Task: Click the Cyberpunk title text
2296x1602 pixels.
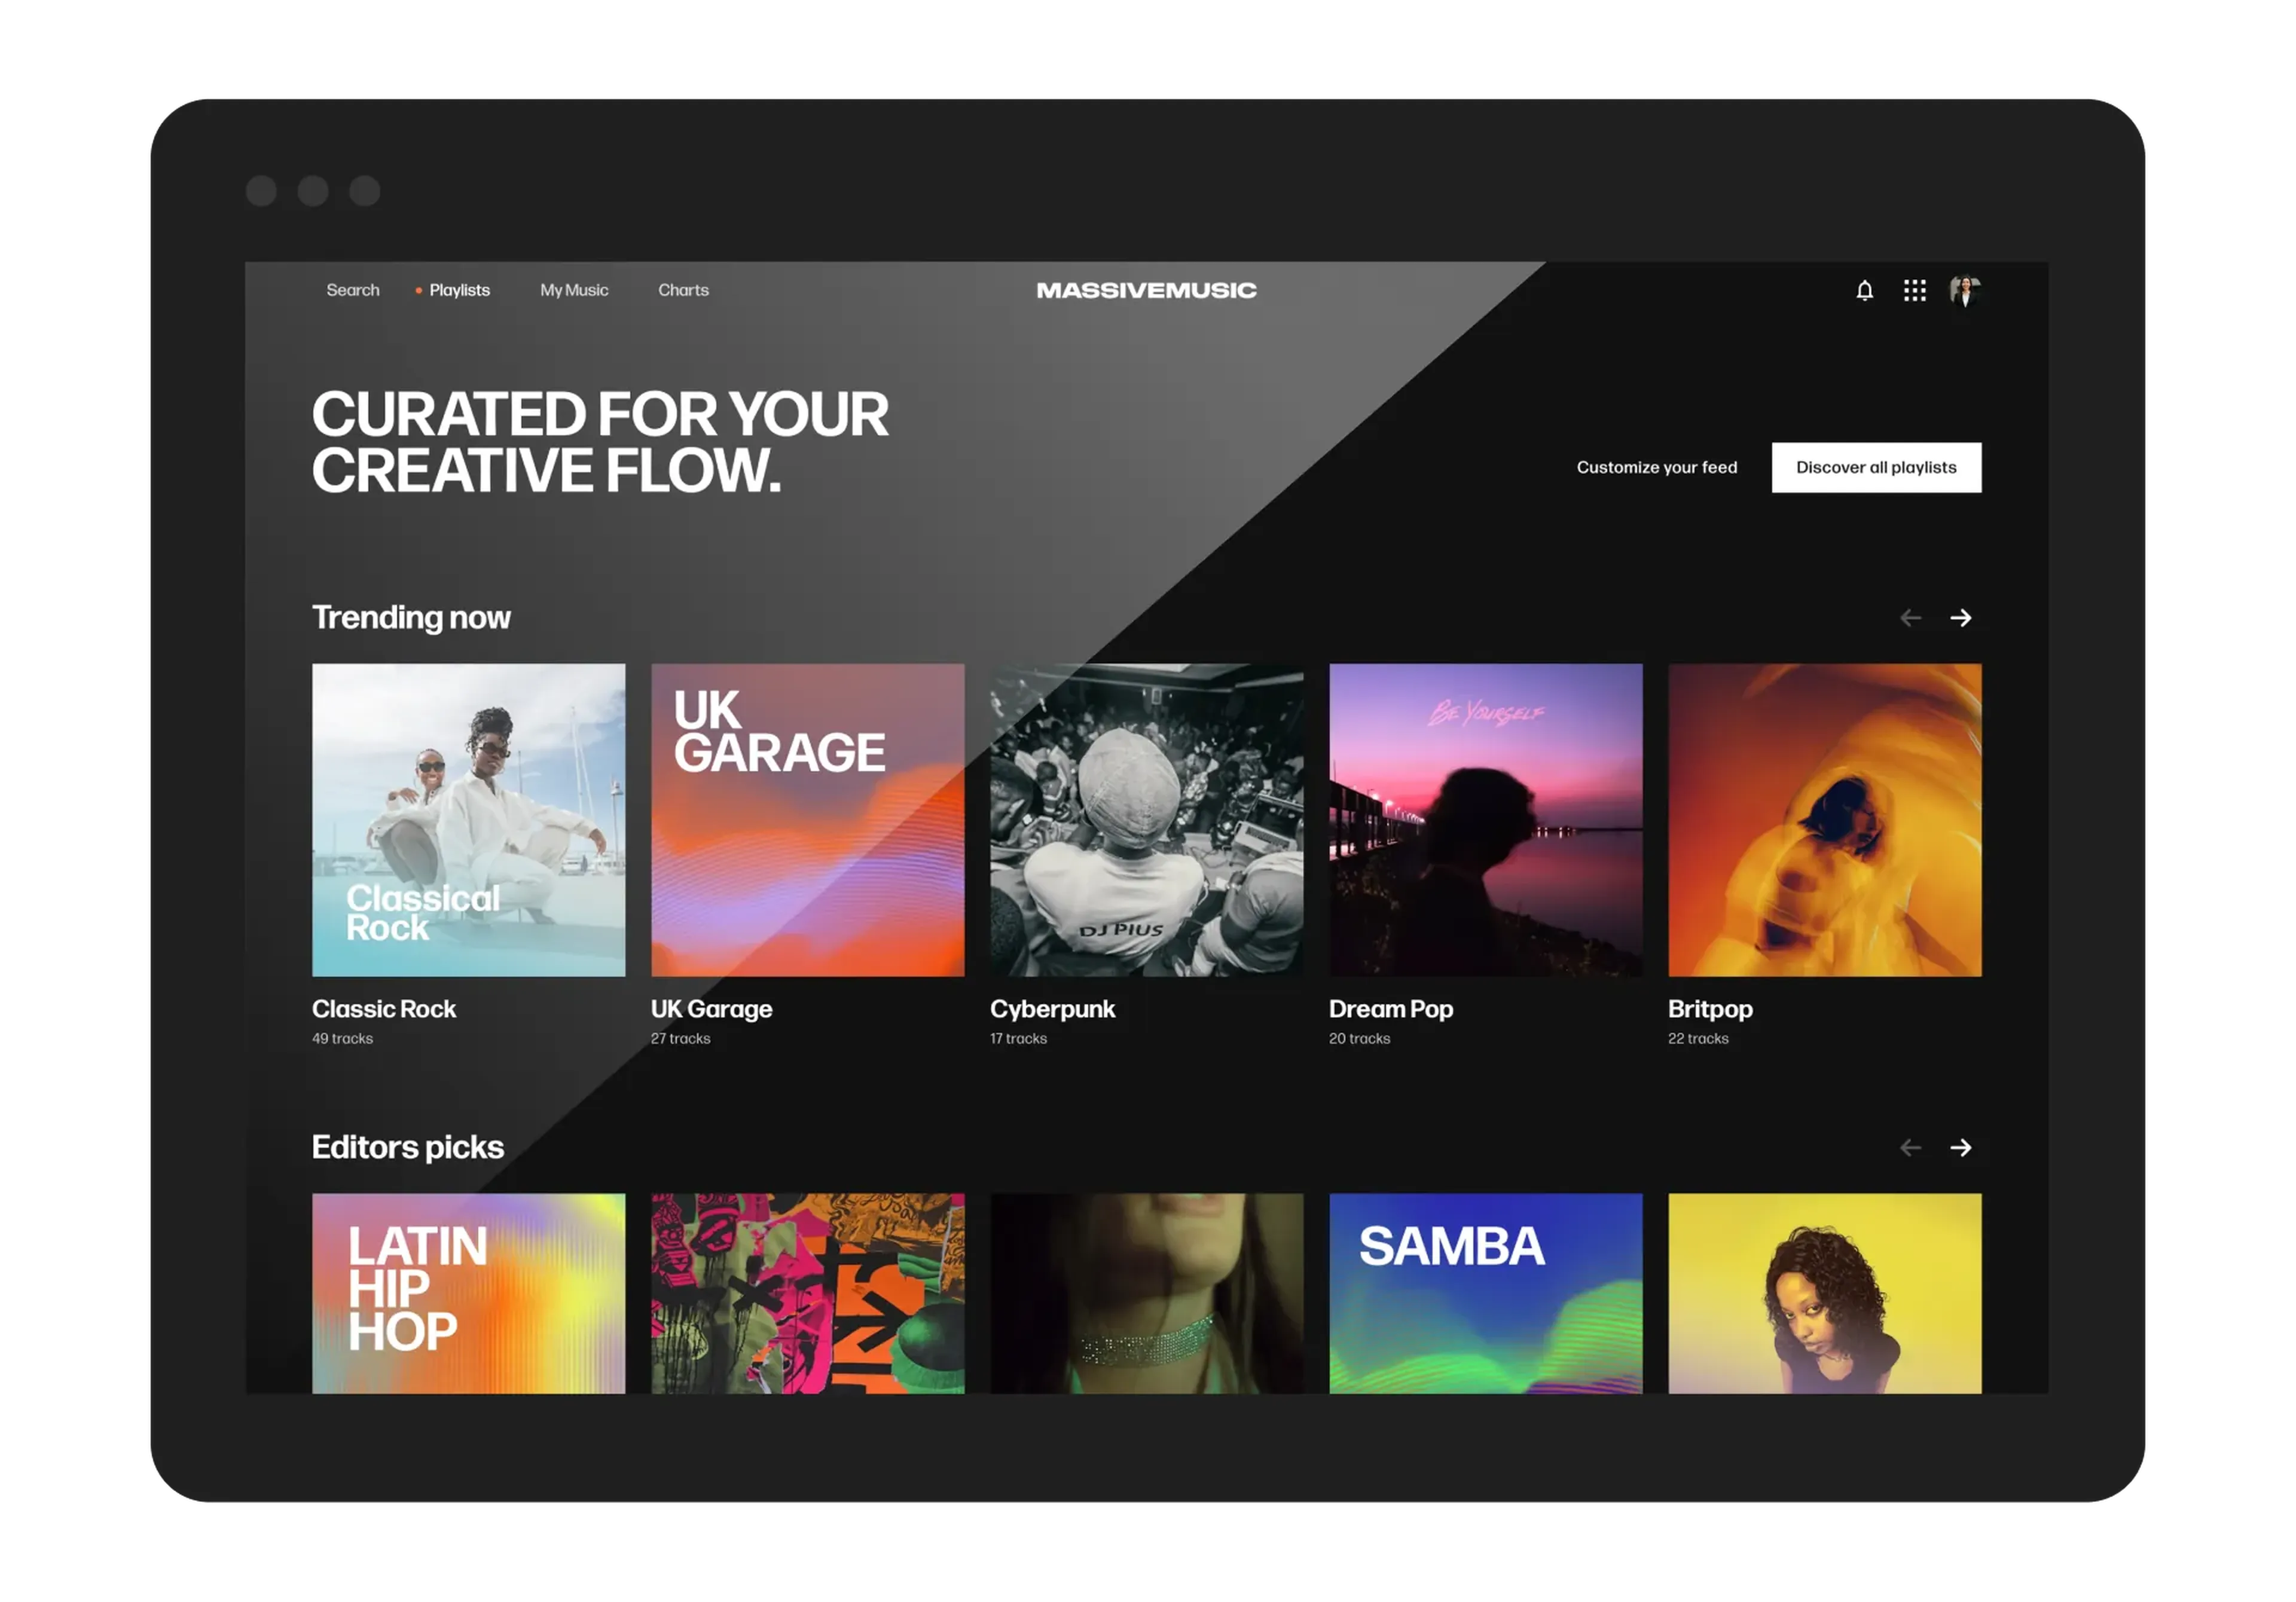Action: (1052, 1009)
